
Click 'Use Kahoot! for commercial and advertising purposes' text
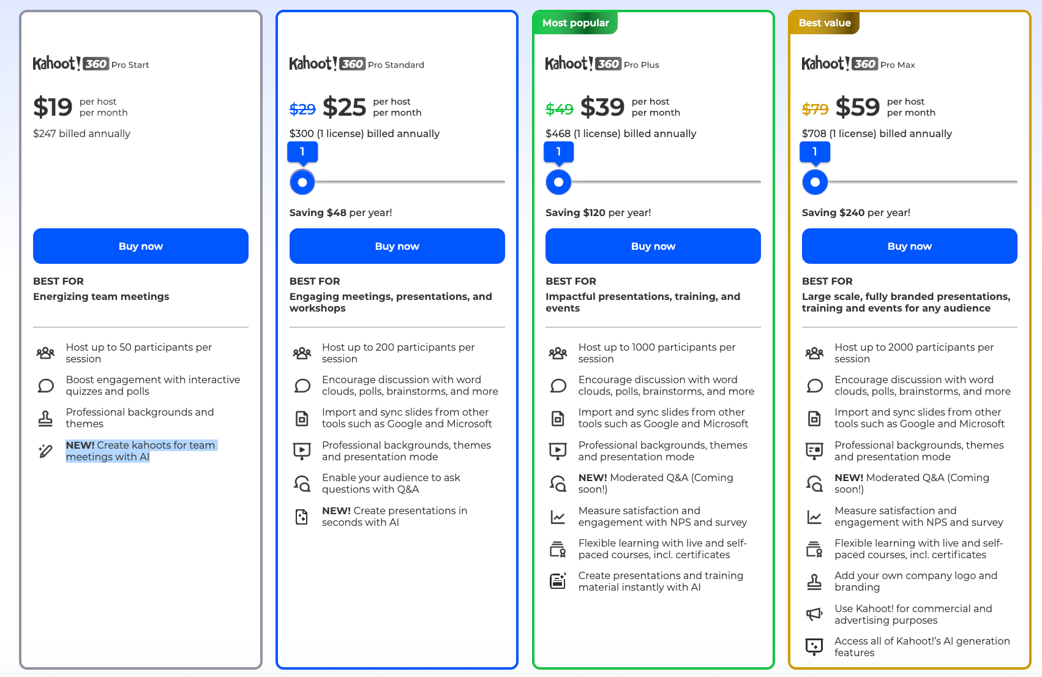[x=913, y=615]
